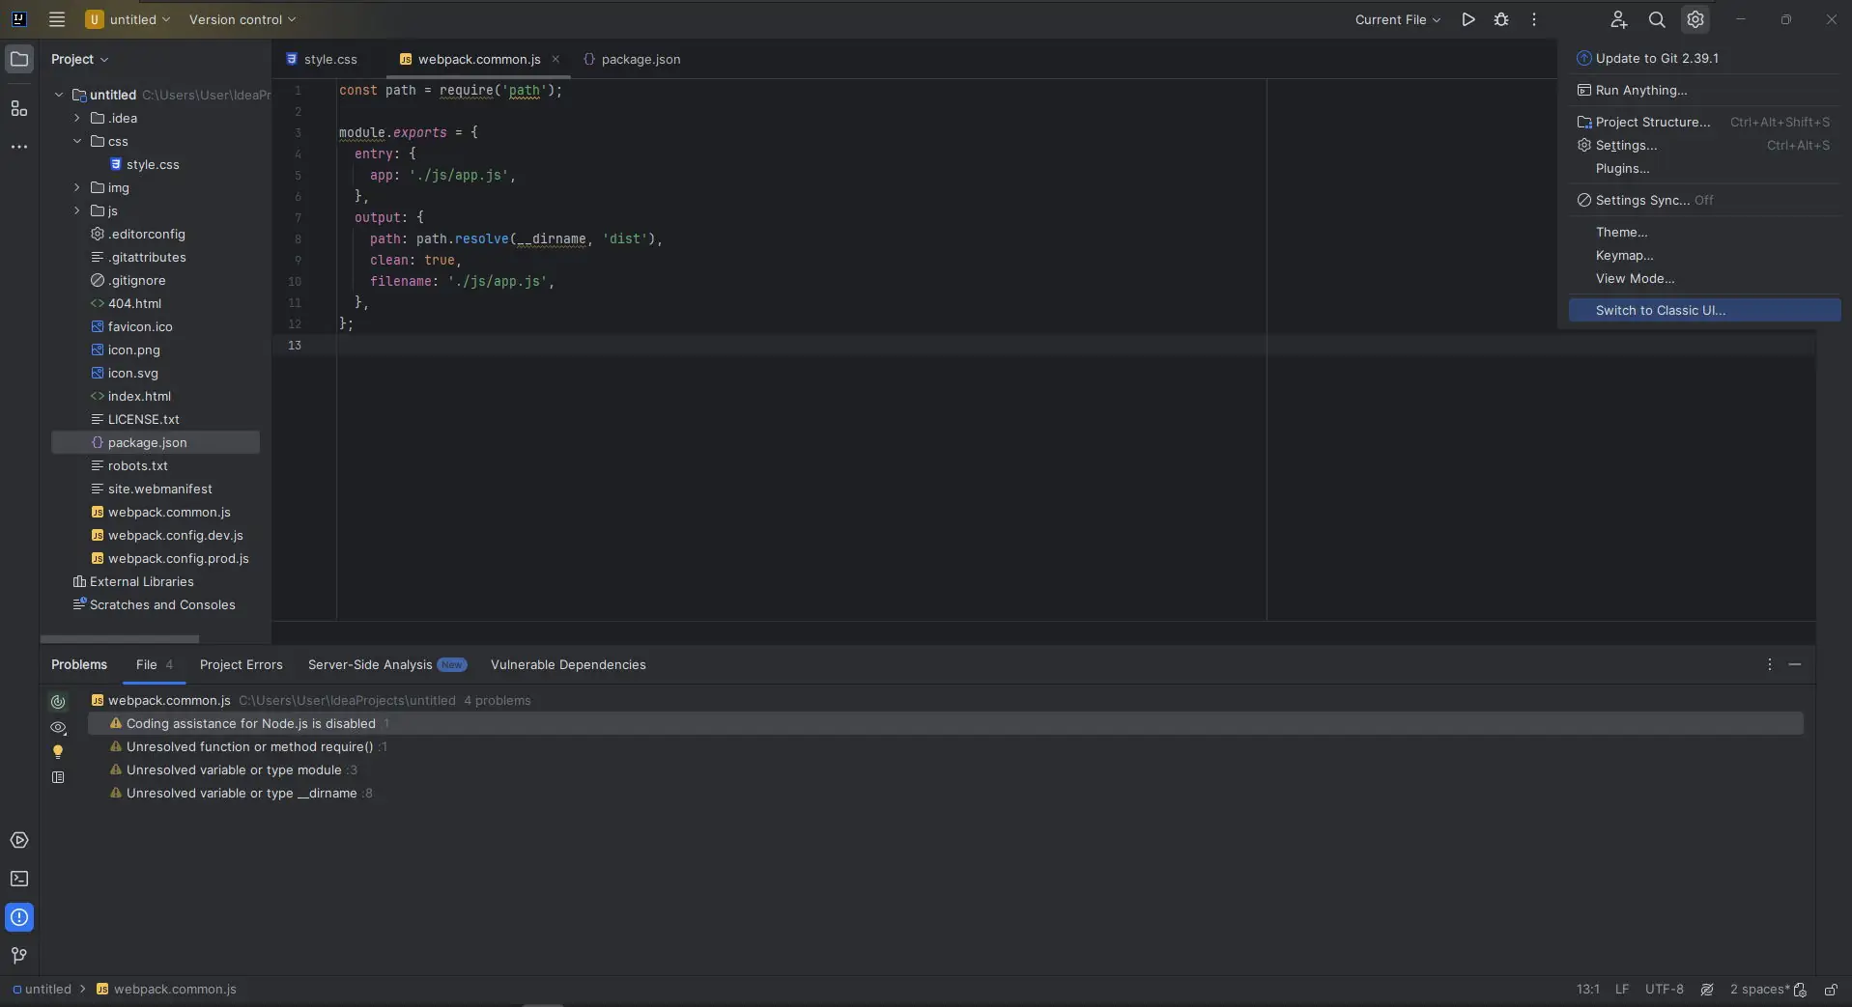Toggle the Project tool window folder icon
The image size is (1852, 1007).
19,59
